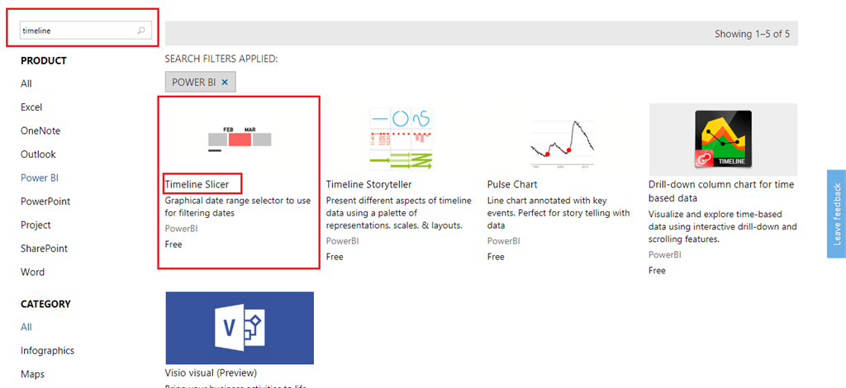The width and height of the screenshot is (846, 388).
Task: Open the Timeline Slicer title link
Action: pos(197,184)
